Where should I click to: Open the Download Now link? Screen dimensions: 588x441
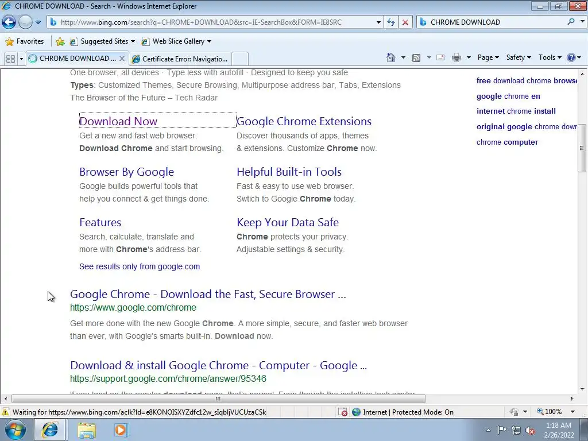pos(118,121)
